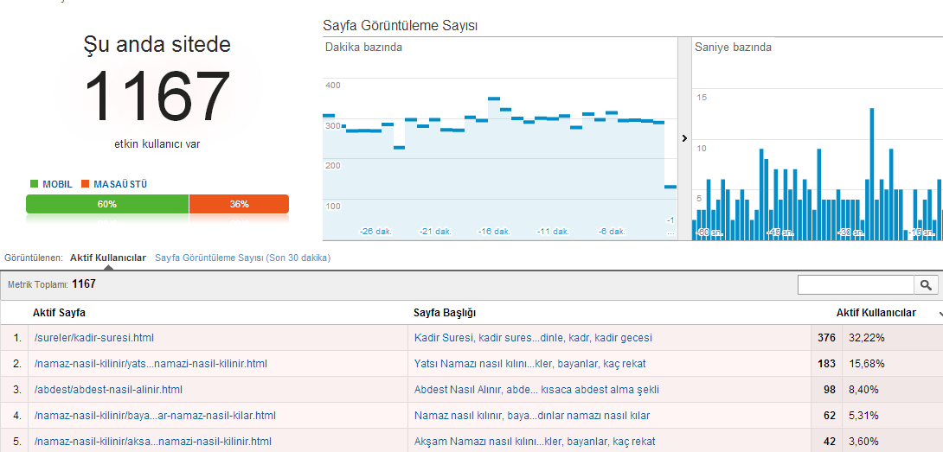Viewport: 943px width, 452px height.
Task: Open Sayfa Görüntüleme Sayısı (Son 30 dakika) tab
Action: 242,258
